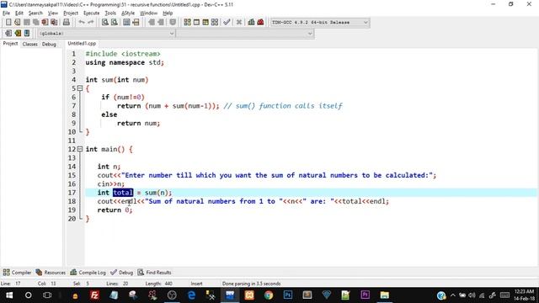Image resolution: width=539 pixels, height=303 pixels.
Task: Open the Execute menu
Action: pyautogui.click(x=92, y=13)
